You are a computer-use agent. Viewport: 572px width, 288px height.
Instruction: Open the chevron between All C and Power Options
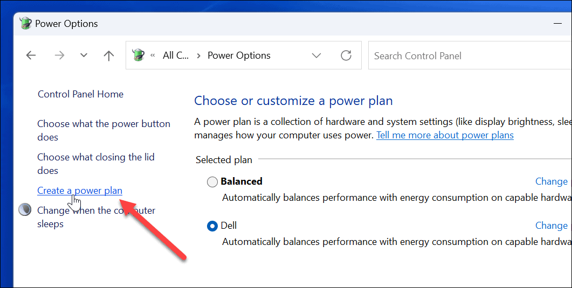click(198, 55)
